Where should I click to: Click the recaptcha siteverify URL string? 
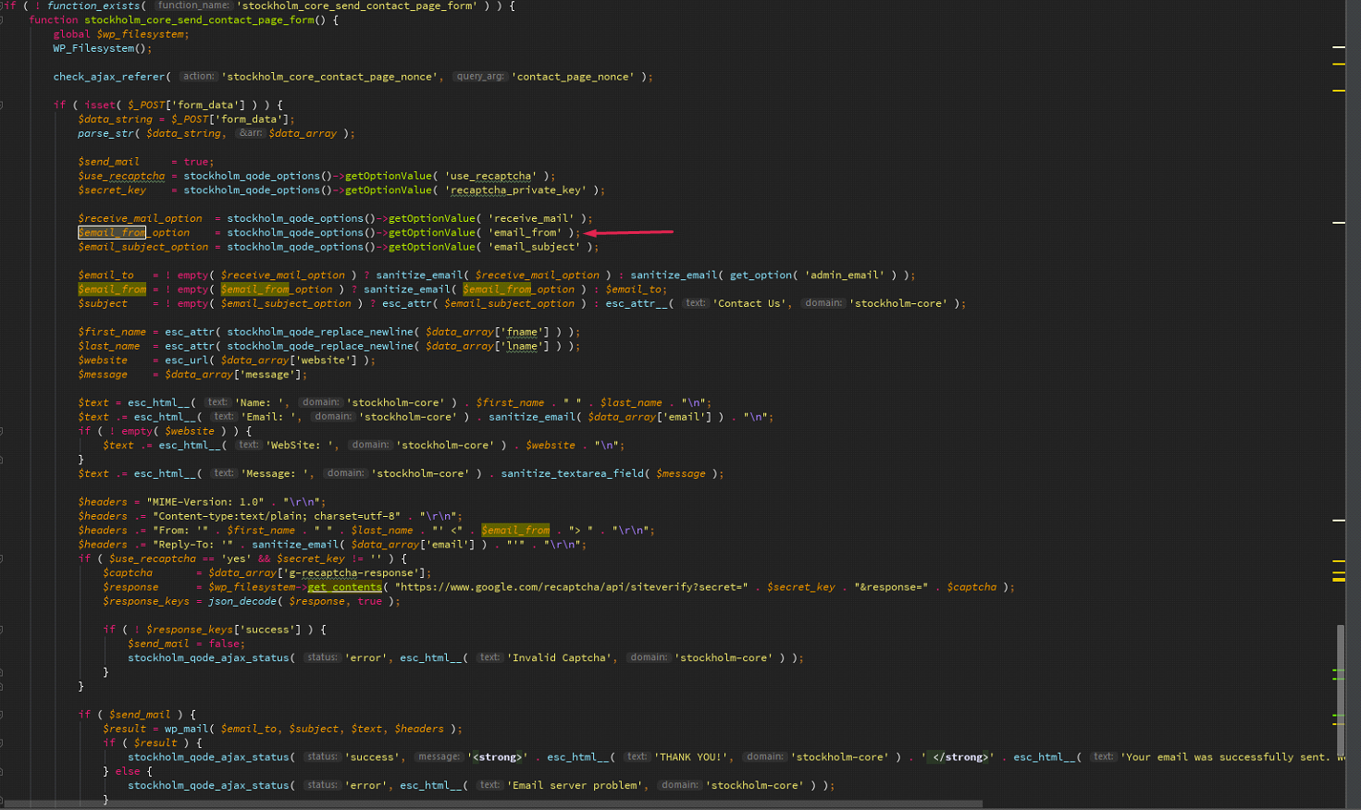571,587
